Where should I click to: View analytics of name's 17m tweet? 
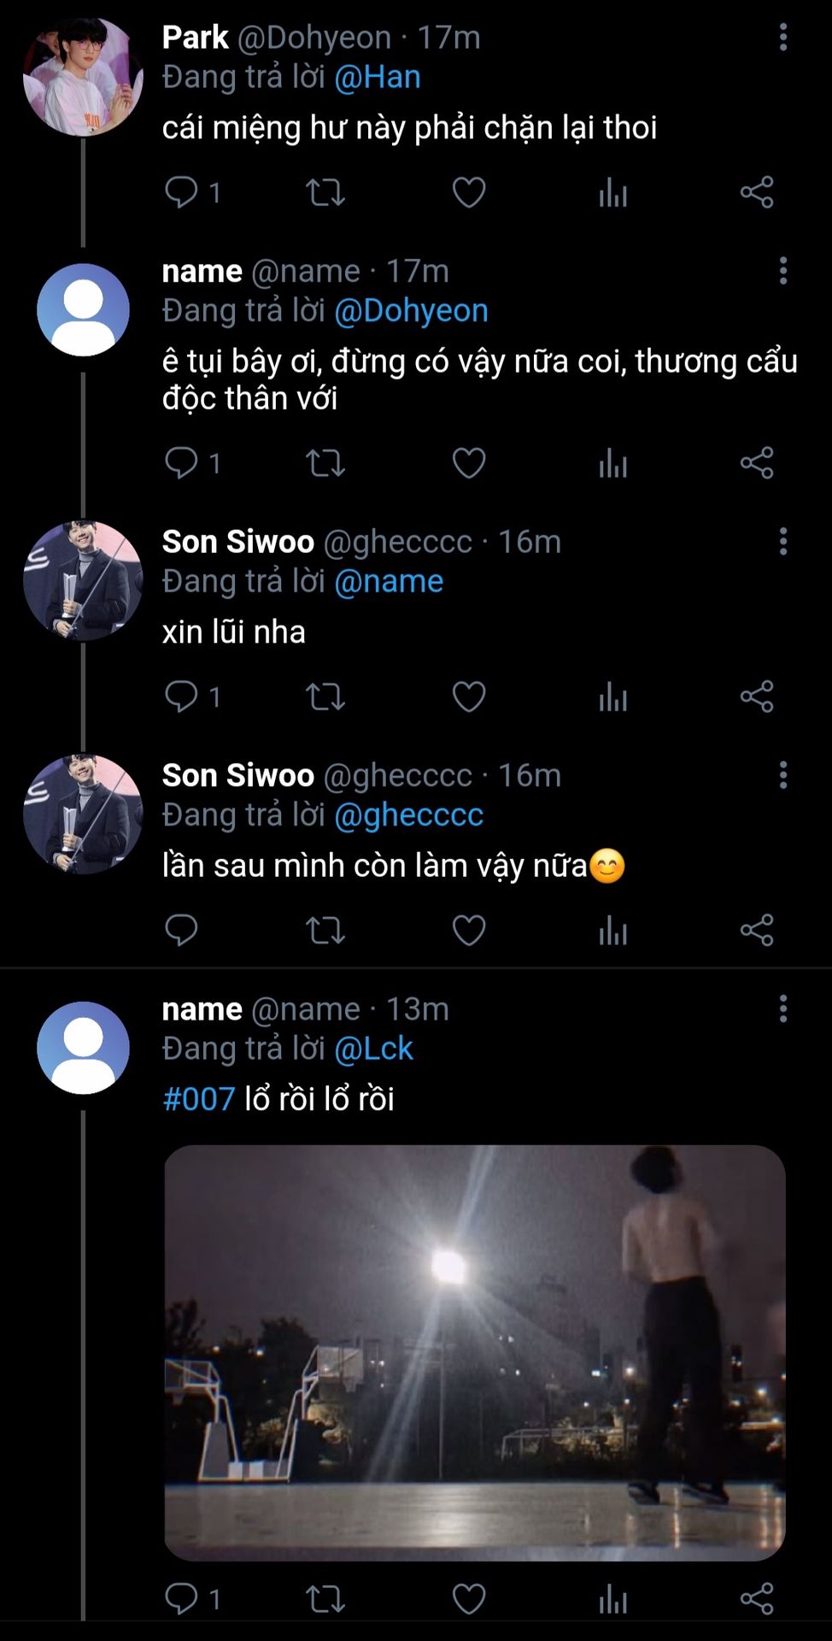(x=612, y=462)
